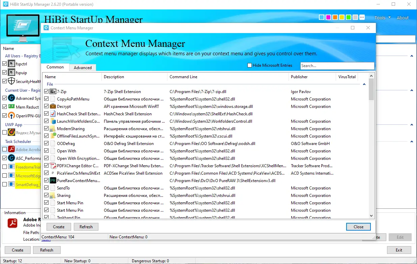Click the PicaViewCtxMenuShlExt icon

(53, 173)
